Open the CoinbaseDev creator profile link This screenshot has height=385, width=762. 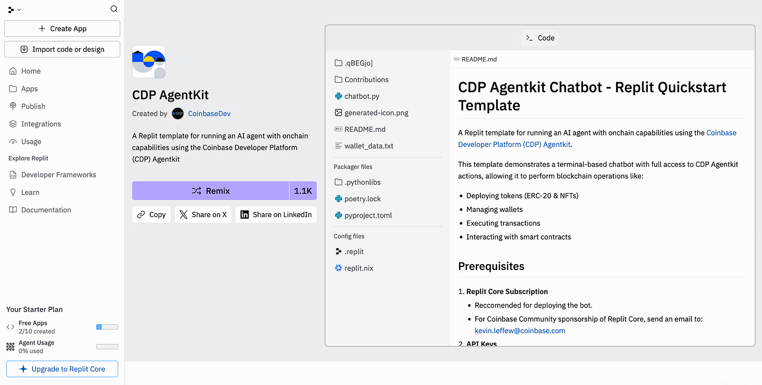click(x=209, y=114)
